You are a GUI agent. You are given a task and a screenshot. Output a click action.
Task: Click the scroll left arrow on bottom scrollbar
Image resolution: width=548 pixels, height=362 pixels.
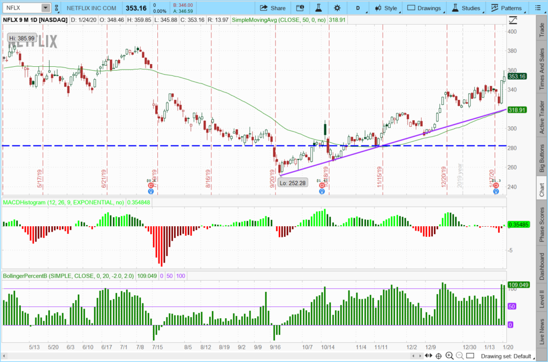point(4,356)
